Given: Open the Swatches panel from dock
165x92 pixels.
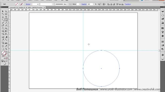Looking at the screenshot, I should (163, 28).
